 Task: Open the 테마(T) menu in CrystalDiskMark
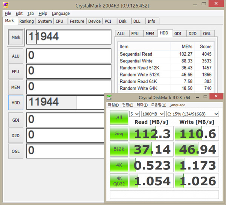pos(142,105)
